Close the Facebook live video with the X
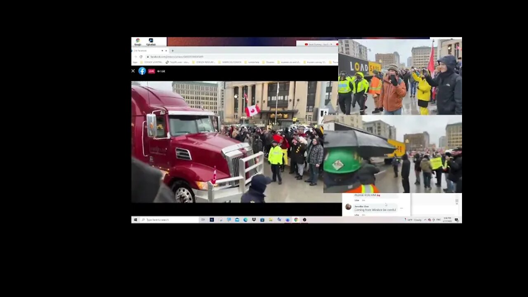528x297 pixels. pyautogui.click(x=133, y=71)
